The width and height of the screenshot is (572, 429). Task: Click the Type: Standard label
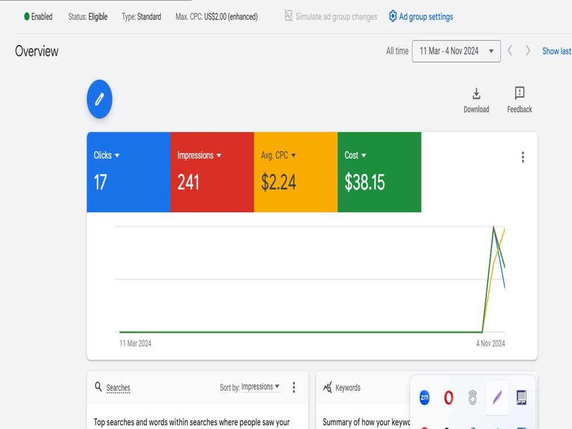(141, 17)
